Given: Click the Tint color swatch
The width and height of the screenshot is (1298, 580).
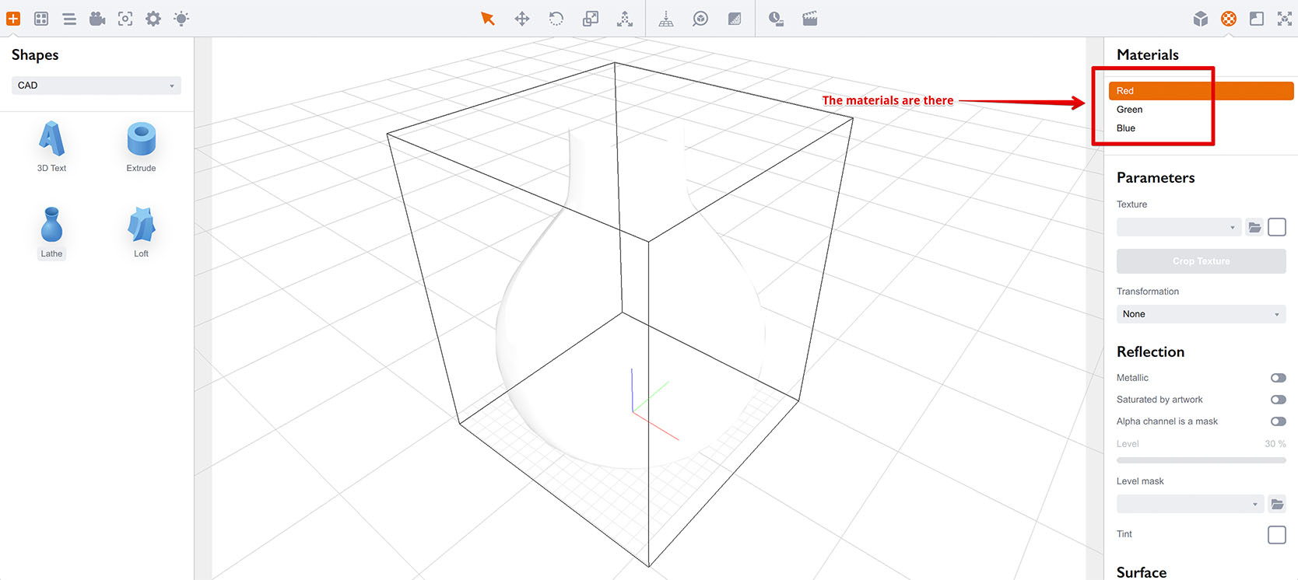Looking at the screenshot, I should (1276, 535).
